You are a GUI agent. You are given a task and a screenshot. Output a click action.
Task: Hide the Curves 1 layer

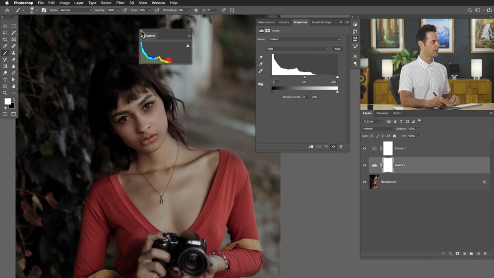[x=364, y=148]
